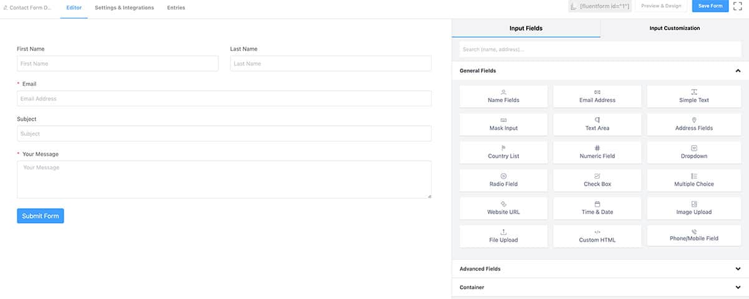749x299 pixels.
Task: Insert the Country List field
Action: (x=503, y=152)
